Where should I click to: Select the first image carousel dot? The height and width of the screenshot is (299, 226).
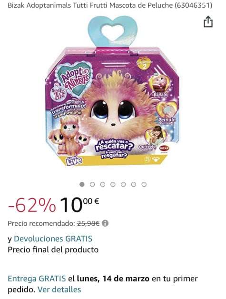coord(82,184)
